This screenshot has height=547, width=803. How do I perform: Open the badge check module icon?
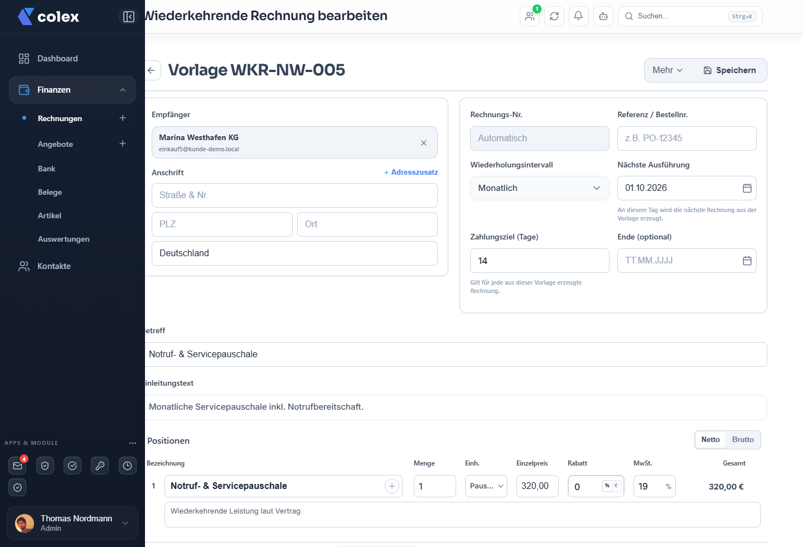(18, 487)
